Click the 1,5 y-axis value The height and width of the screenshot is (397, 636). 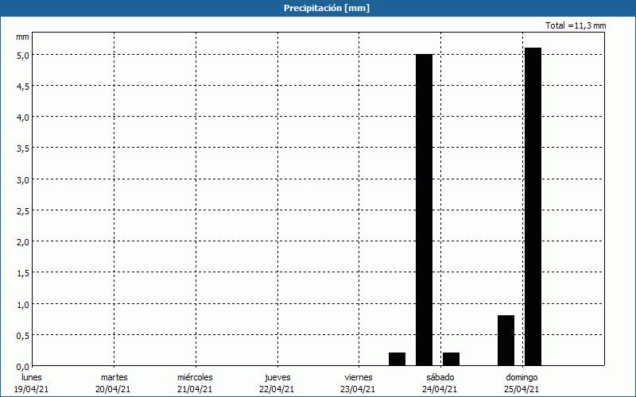pos(23,273)
